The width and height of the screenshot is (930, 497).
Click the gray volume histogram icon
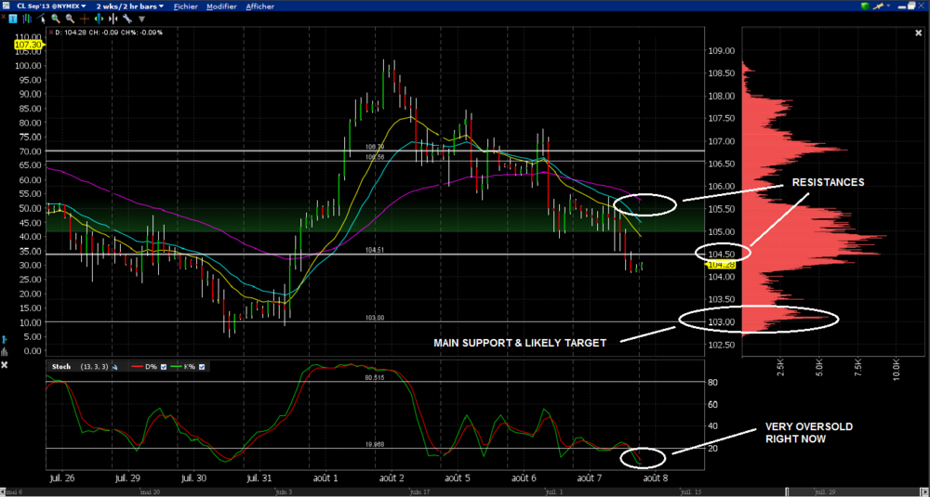pos(4,352)
